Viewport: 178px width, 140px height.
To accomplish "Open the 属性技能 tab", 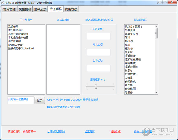I will pos(25,9).
